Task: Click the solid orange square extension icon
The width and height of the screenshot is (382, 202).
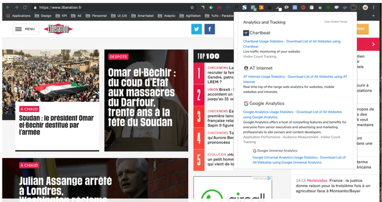Action: click(261, 8)
